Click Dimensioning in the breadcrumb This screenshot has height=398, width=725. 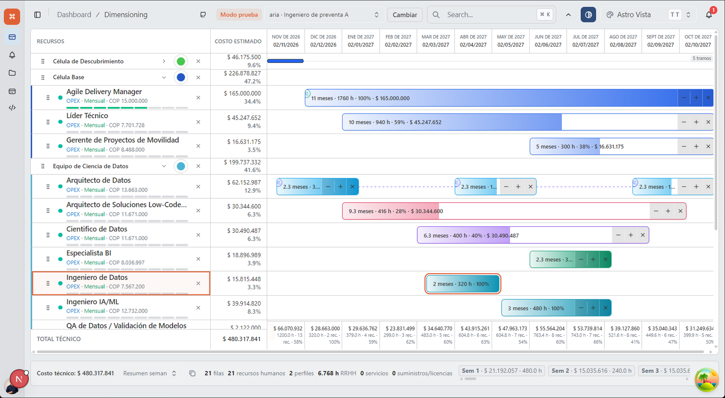point(126,14)
